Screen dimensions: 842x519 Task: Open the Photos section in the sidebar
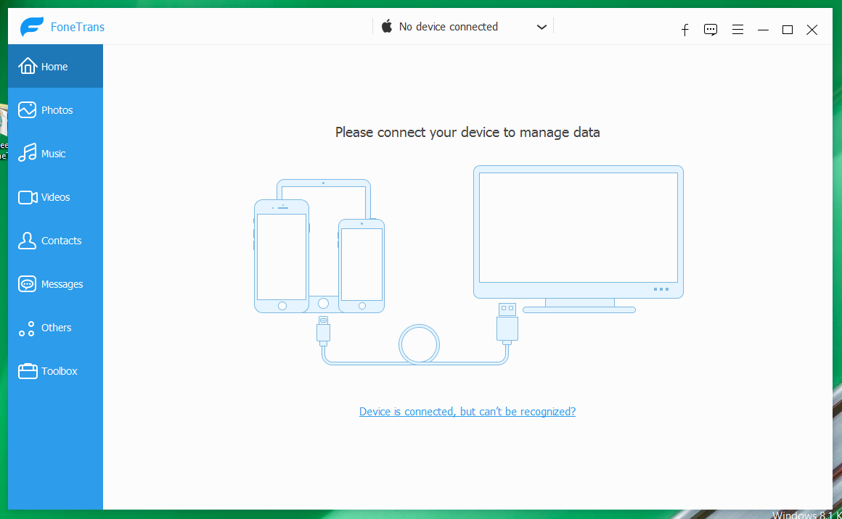click(x=55, y=110)
